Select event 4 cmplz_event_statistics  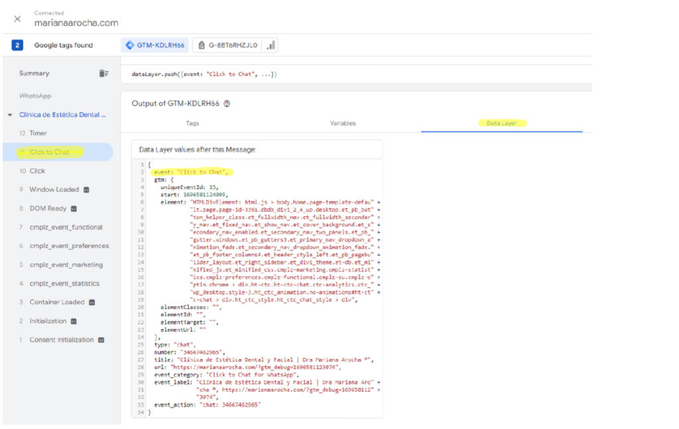tap(58, 283)
